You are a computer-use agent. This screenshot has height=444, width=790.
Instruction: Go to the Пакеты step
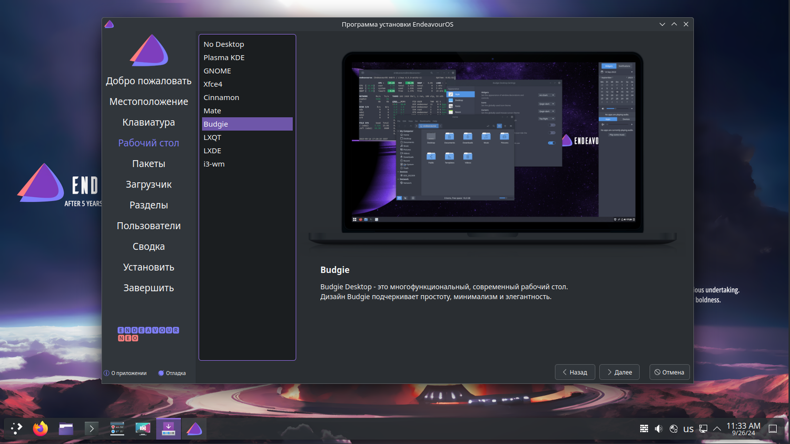[x=149, y=164]
